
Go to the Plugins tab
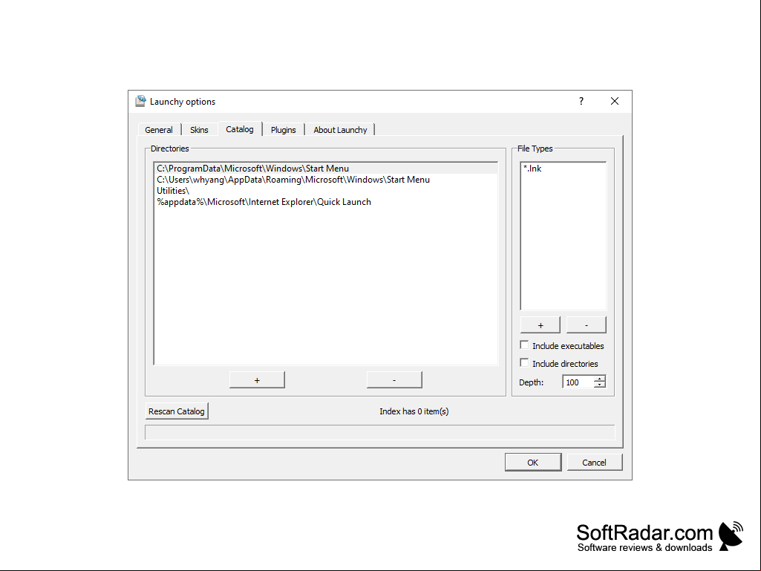point(284,130)
